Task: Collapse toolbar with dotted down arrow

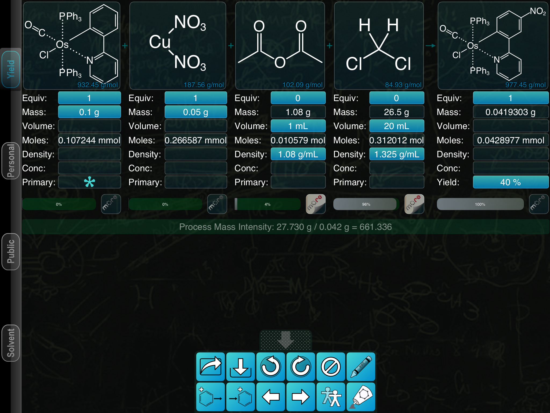Action: point(285,340)
